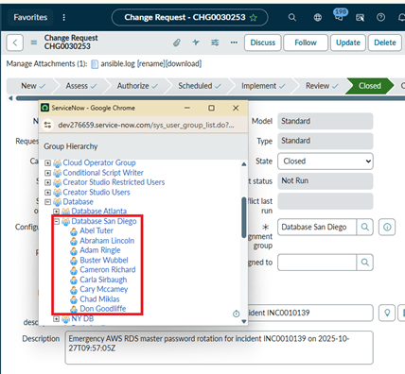Click the Description text area

[220, 348]
